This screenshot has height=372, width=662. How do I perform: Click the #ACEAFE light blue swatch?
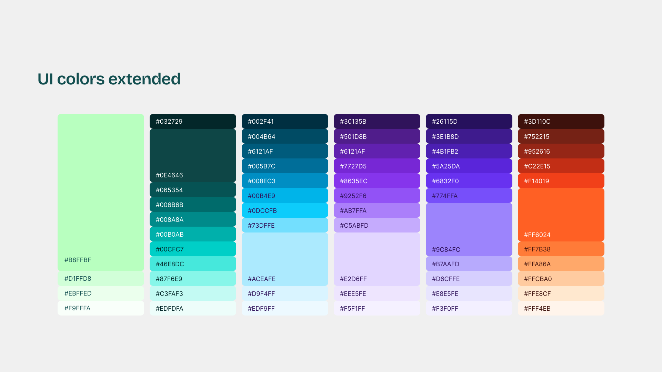285,259
